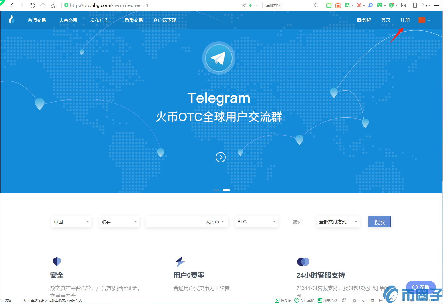Click the 注册 register link
Screen dimensions: 443x304
coord(405,20)
